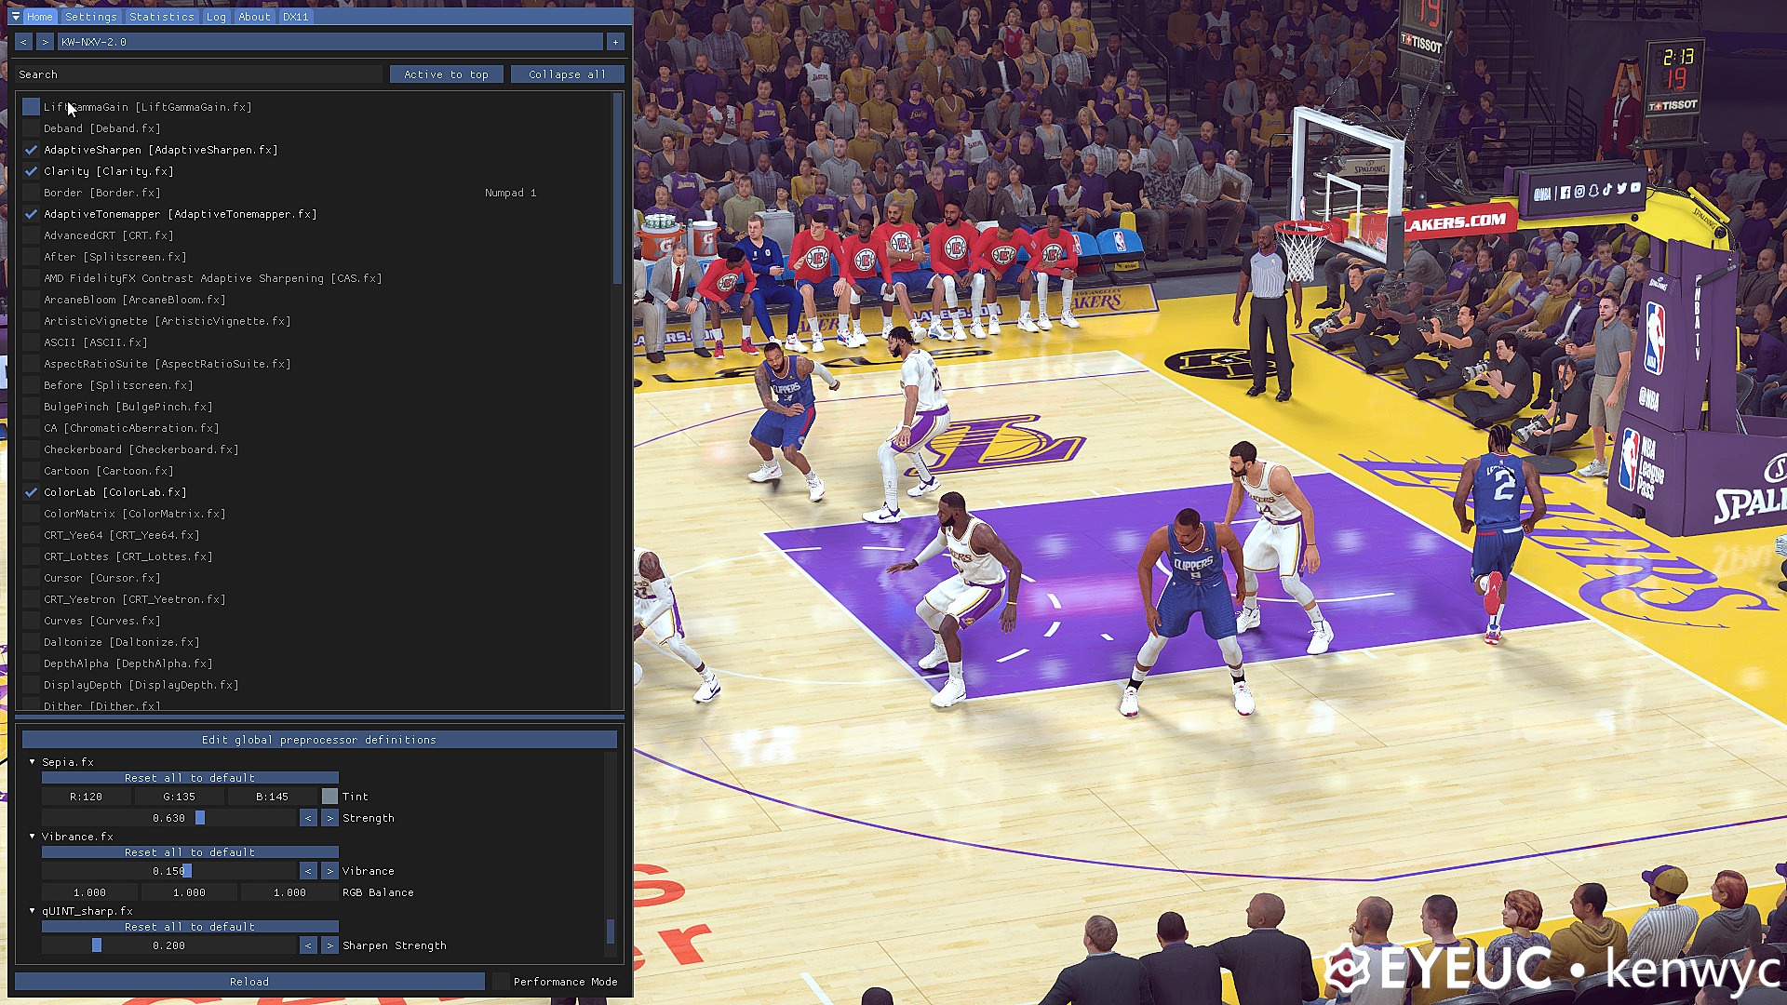
Task: Edit the Sepia Tint R:120 value
Action: [x=87, y=797]
